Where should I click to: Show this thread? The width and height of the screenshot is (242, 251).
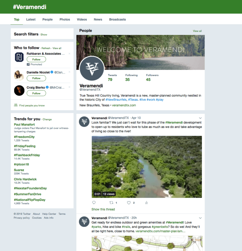click(x=103, y=209)
